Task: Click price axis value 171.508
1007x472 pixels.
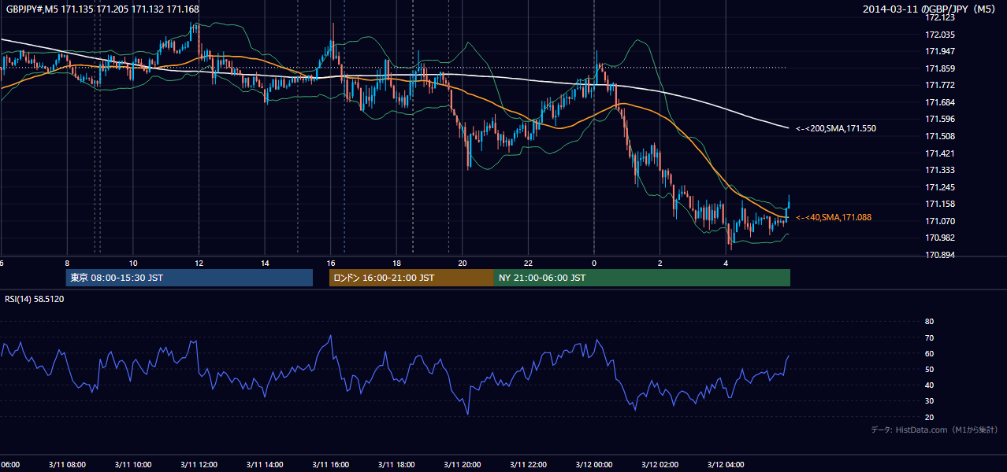Action: [x=940, y=136]
